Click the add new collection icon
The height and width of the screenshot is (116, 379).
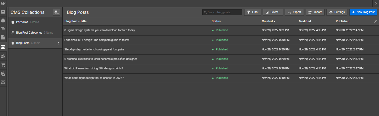56,12
